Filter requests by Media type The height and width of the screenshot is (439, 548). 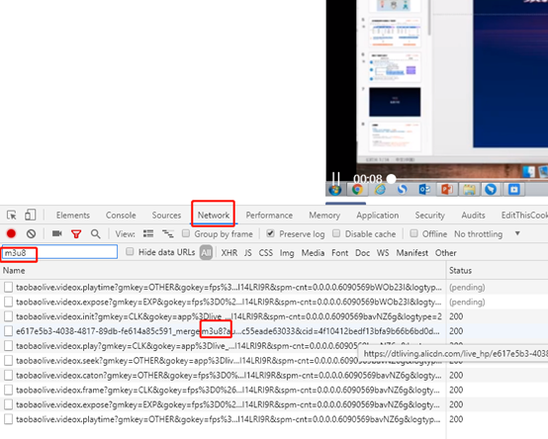coord(313,253)
